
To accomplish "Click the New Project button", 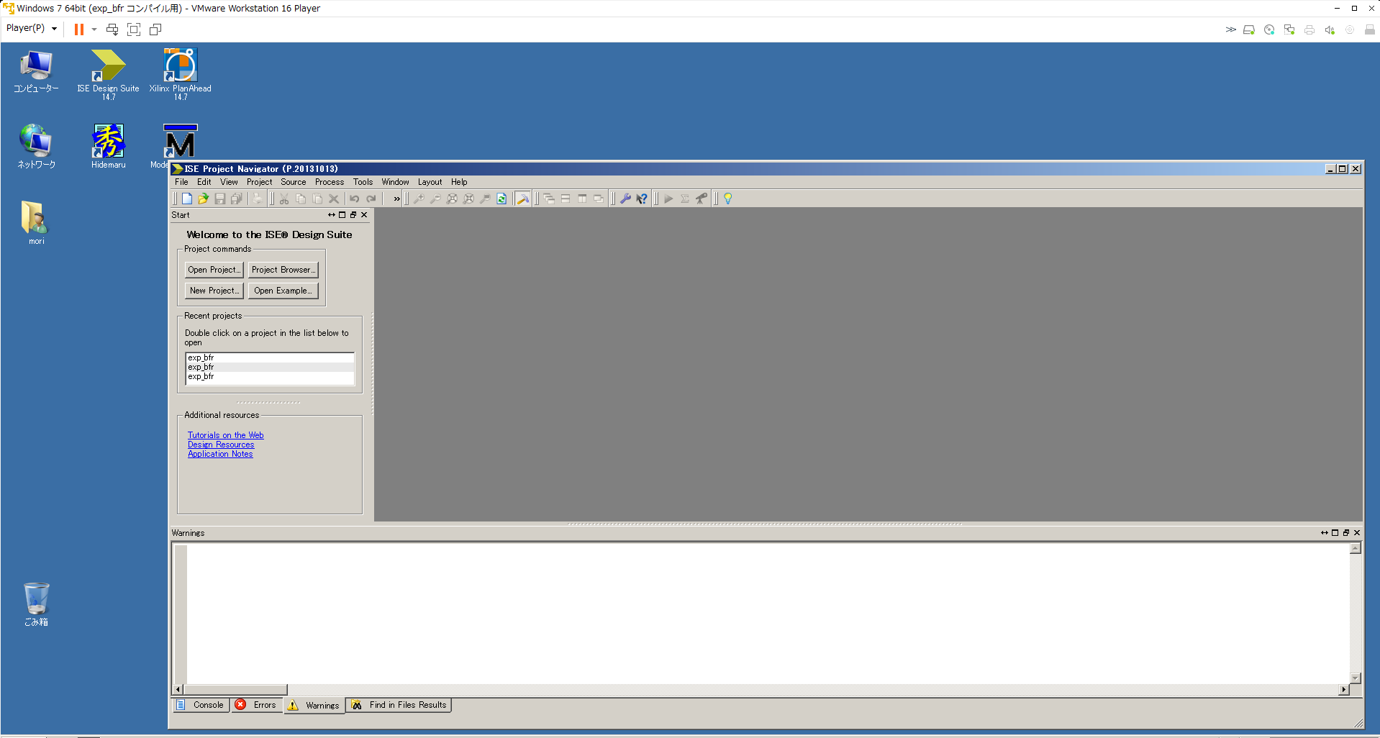I will [x=214, y=291].
